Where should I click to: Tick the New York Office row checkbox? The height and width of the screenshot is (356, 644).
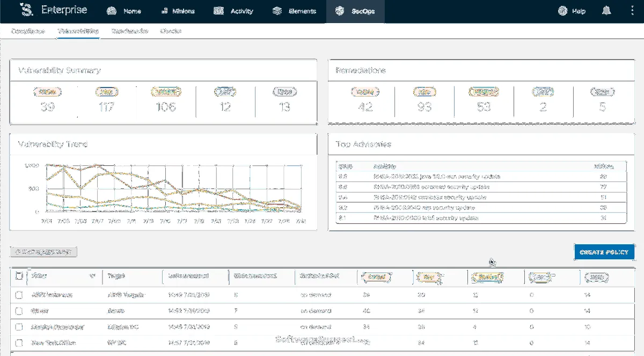point(19,343)
